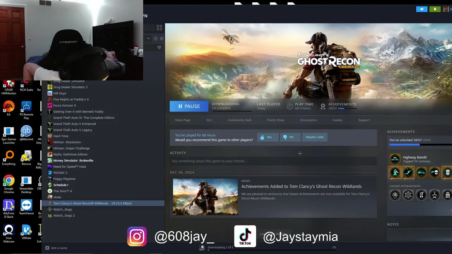The height and width of the screenshot is (254, 452).
Task: Click the Play Time clock icon
Action: pos(290,106)
